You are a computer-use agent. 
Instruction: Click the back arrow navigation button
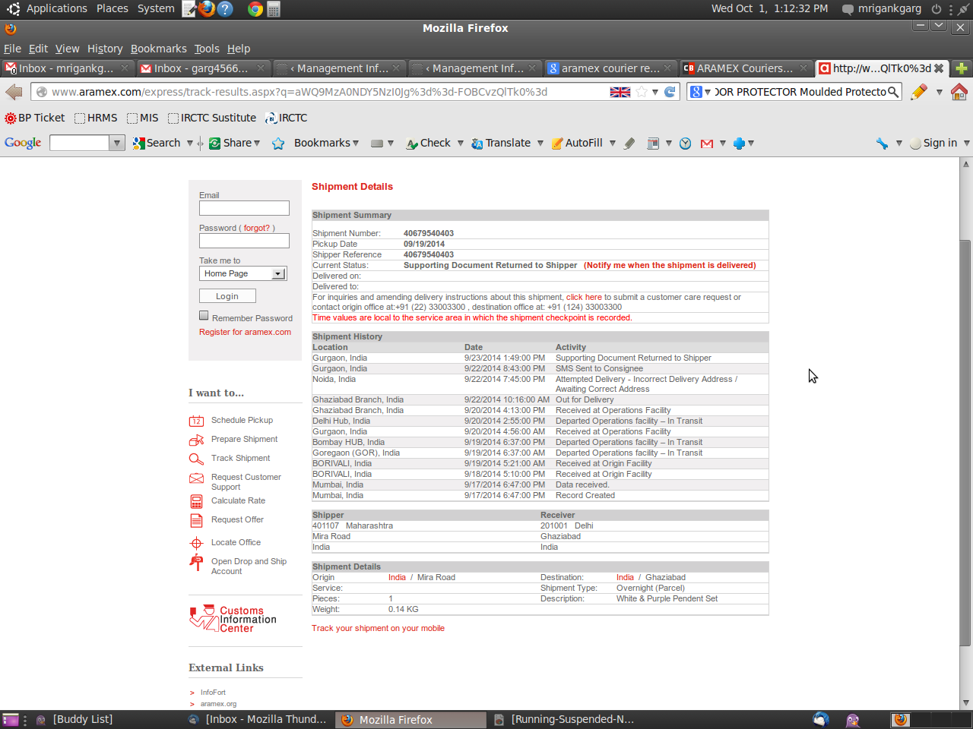[14, 92]
